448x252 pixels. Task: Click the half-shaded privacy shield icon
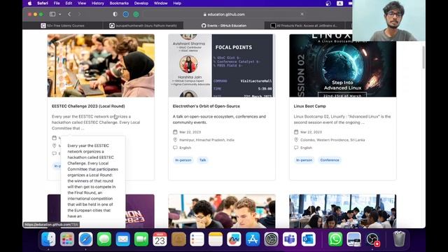[x=115, y=14]
